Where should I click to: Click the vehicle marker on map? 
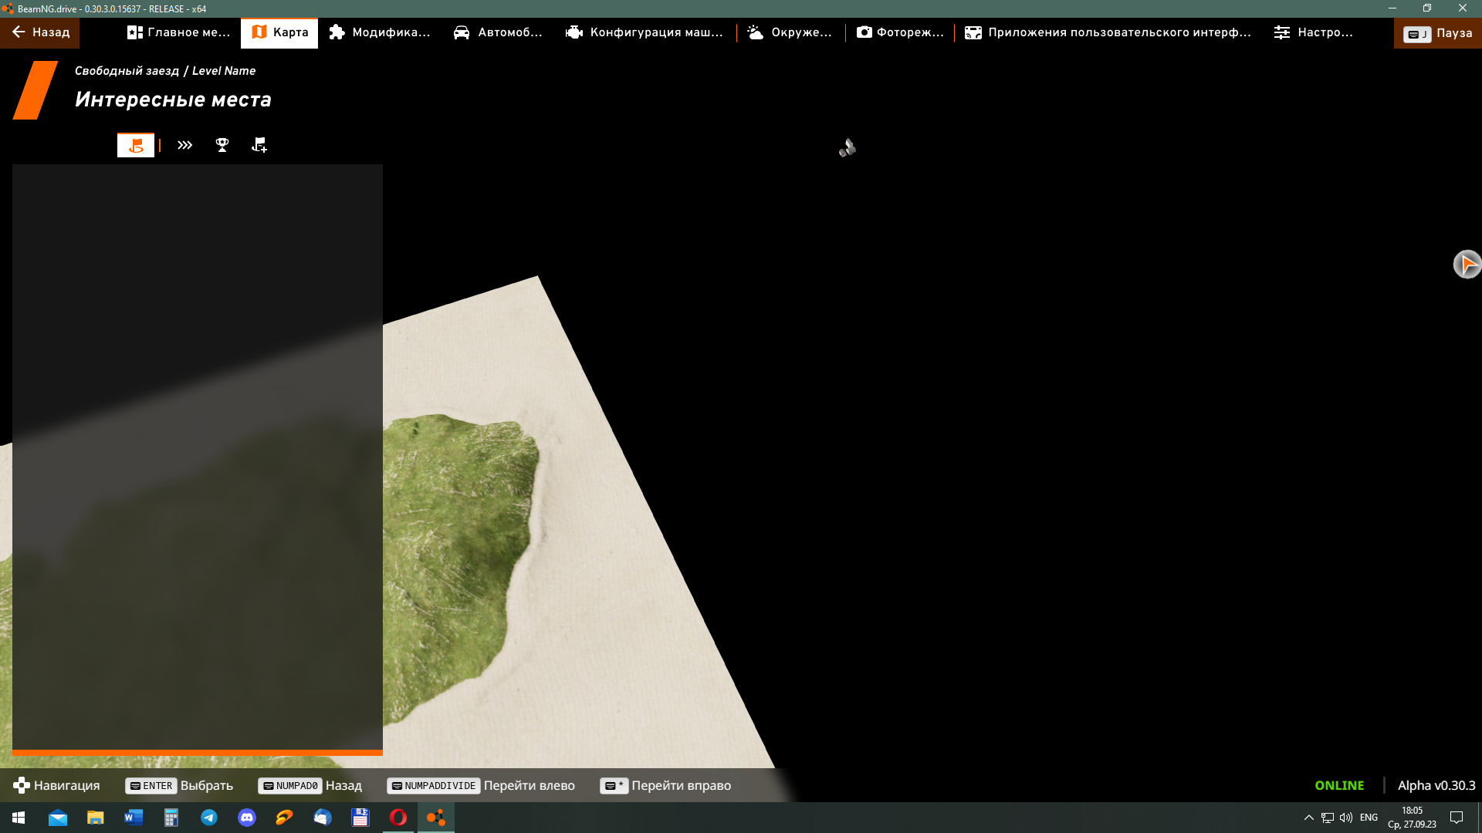click(x=848, y=148)
